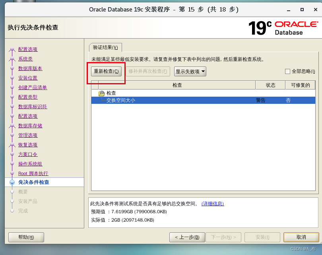The width and height of the screenshot is (322, 255).
Task: Open the 显示失败项 dropdown
Action: tap(190, 72)
